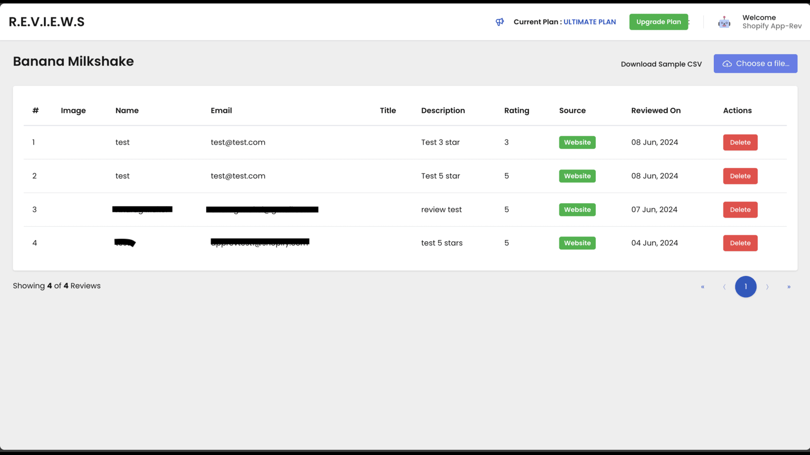Click the Reviewed On column header
The width and height of the screenshot is (810, 455).
pyautogui.click(x=656, y=110)
